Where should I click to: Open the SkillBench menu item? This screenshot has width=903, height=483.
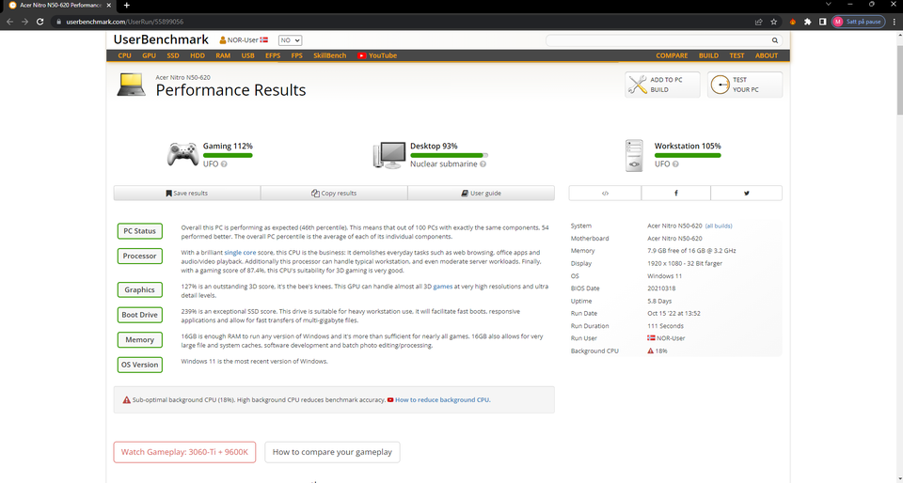pyautogui.click(x=330, y=55)
